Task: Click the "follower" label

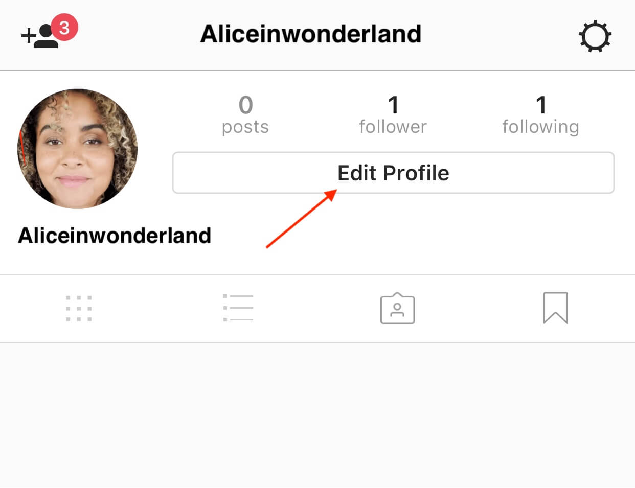Action: point(393,126)
